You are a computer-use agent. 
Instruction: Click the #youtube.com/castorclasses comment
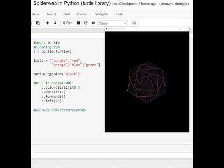pyautogui.click(x=59, y=110)
